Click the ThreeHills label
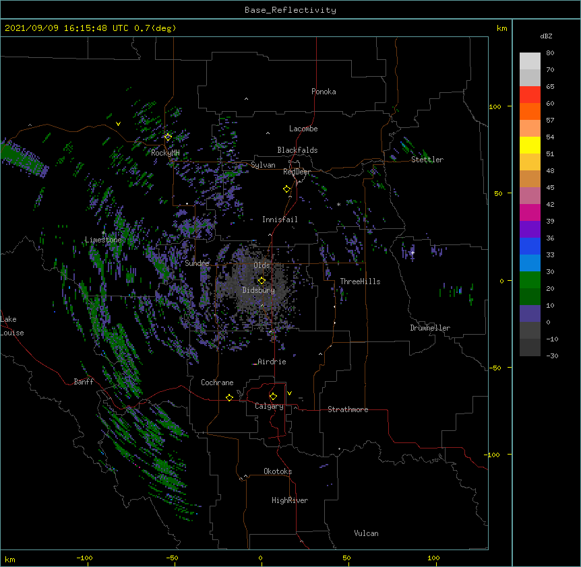 pyautogui.click(x=360, y=281)
